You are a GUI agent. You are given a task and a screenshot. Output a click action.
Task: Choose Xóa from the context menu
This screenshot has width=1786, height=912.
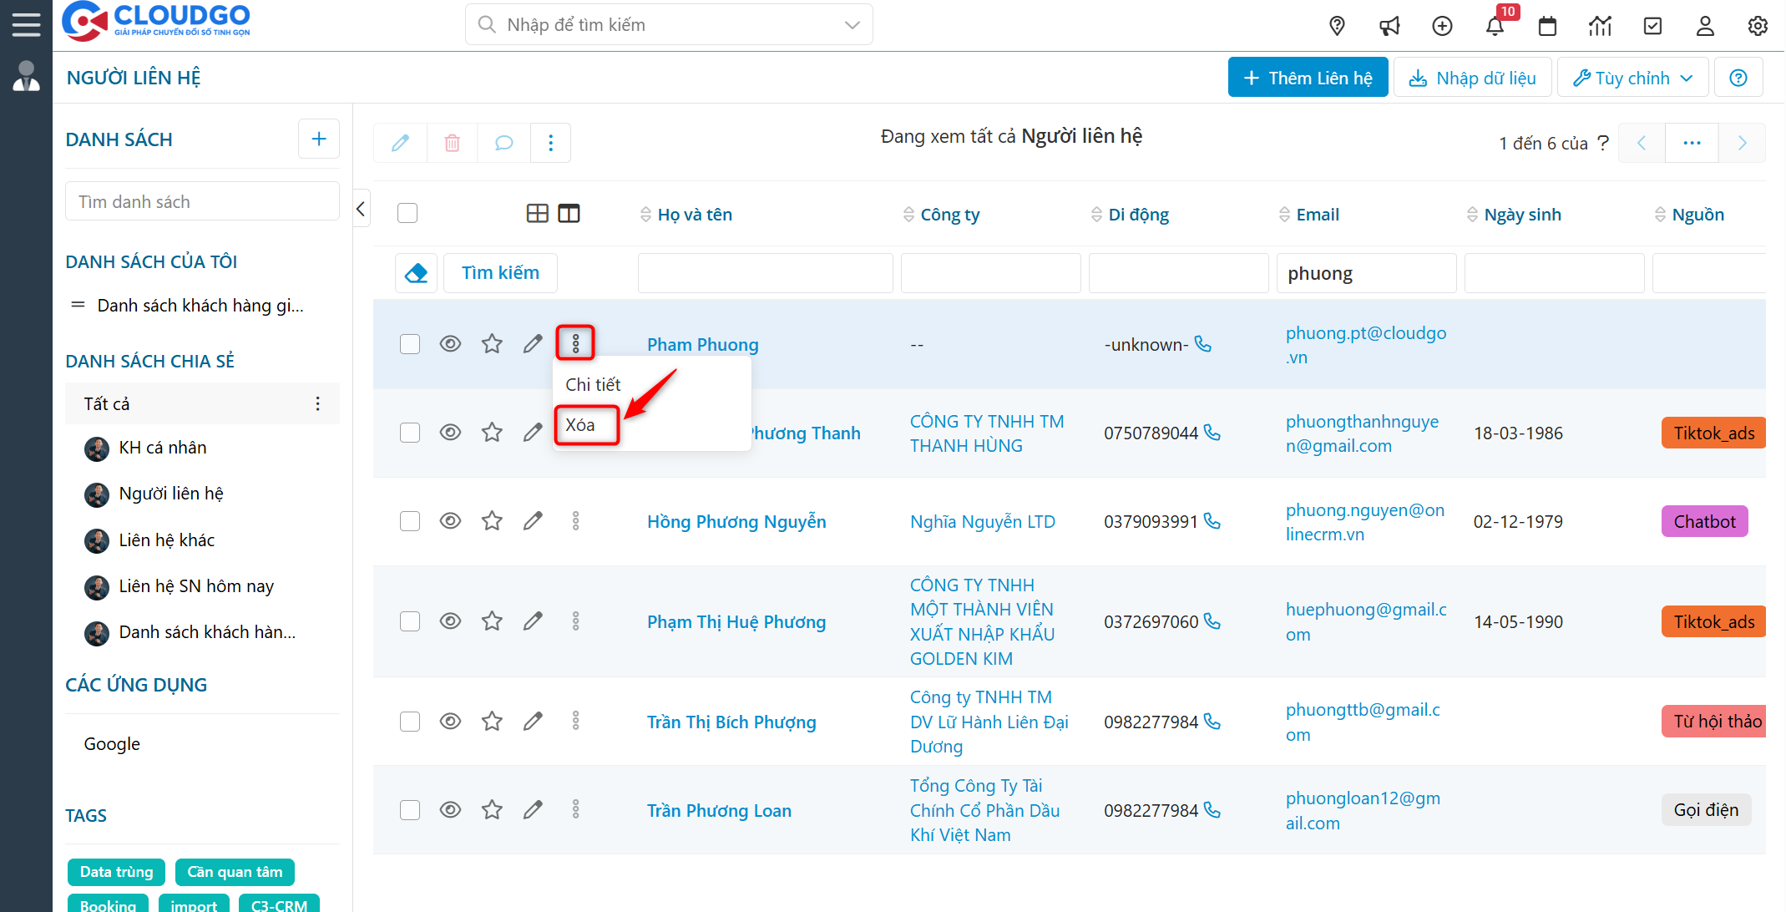[x=585, y=424]
